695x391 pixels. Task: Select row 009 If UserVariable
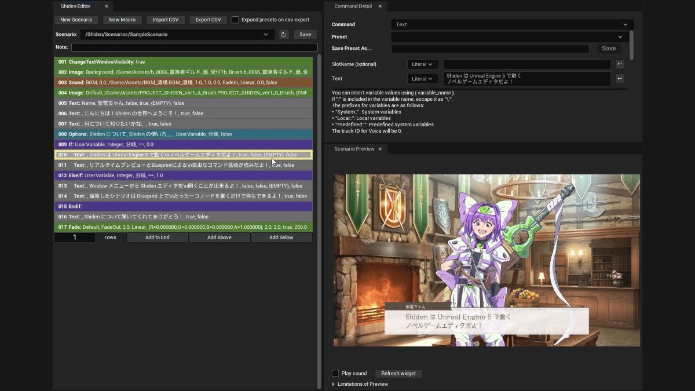tap(184, 144)
